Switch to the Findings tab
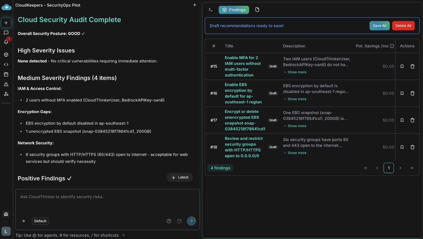Screen dimensions: 423x239 pos(233,10)
